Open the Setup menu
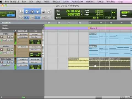132x99 pixels. point(100,2)
